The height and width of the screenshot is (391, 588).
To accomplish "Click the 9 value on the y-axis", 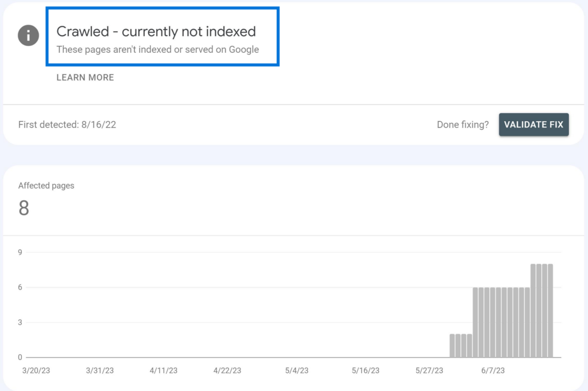I will (x=21, y=252).
